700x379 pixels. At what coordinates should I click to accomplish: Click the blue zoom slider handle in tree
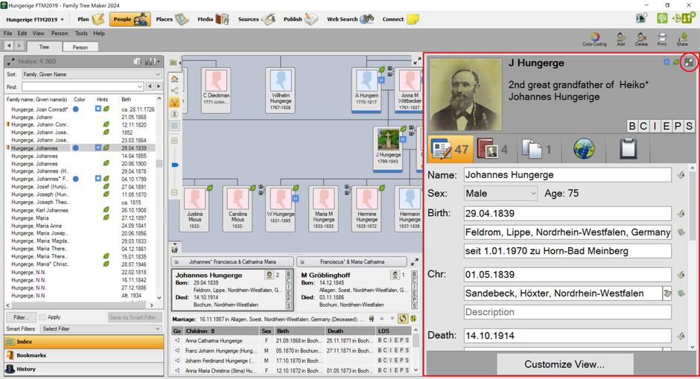click(x=175, y=165)
